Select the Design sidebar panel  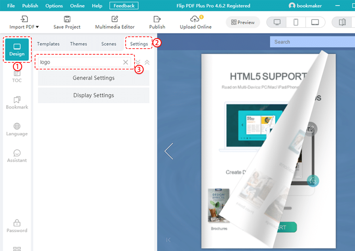tap(17, 49)
